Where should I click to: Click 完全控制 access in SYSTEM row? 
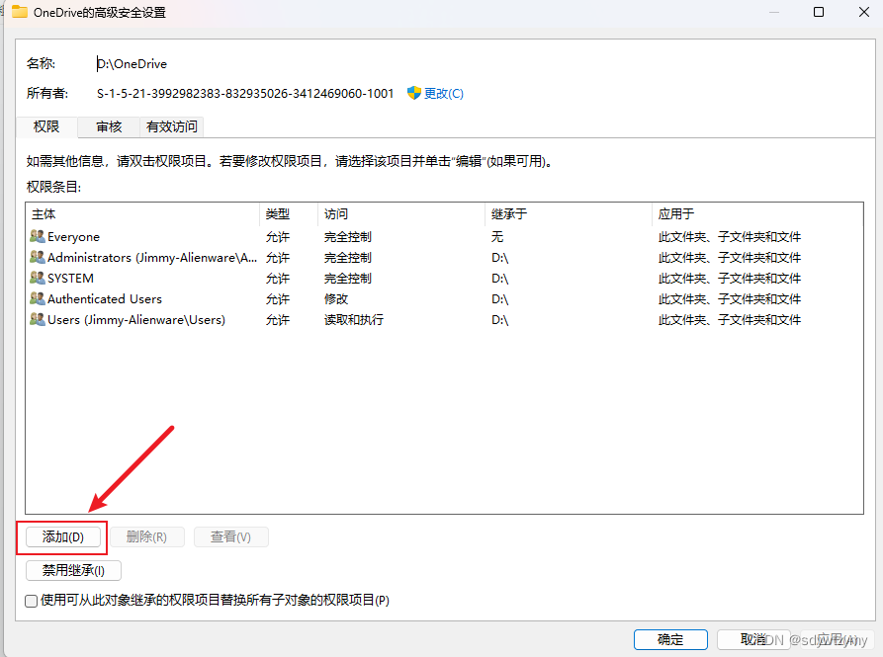pos(347,279)
